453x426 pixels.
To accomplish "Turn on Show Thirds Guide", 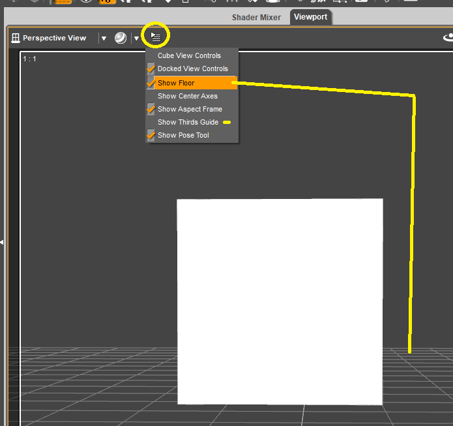I will 192,122.
